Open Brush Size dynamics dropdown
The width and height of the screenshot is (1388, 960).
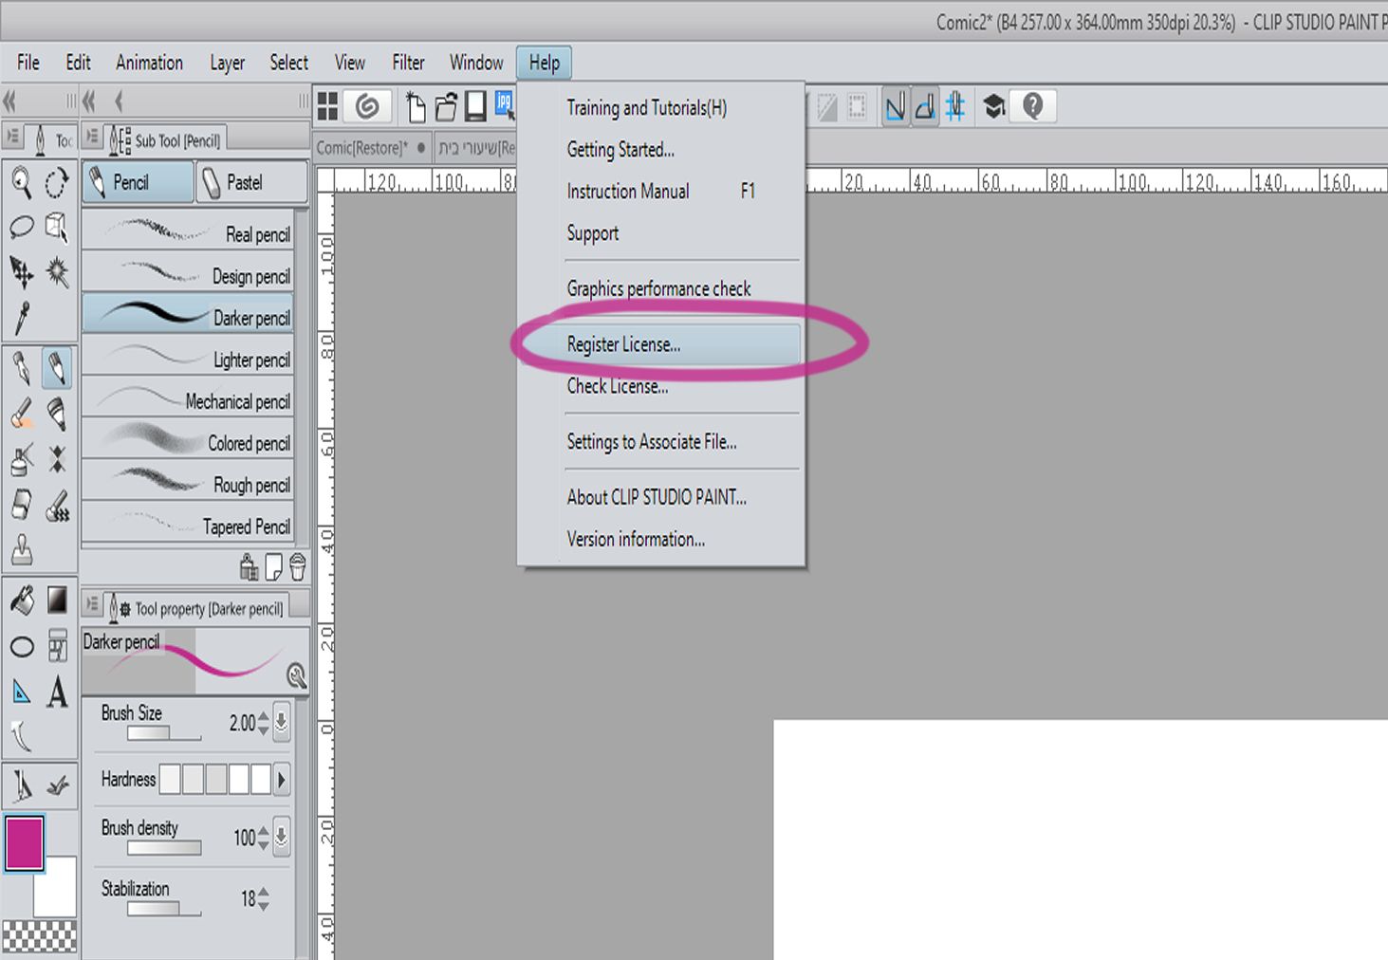(x=282, y=723)
